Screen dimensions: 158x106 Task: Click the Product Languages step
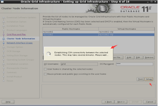click(17, 30)
